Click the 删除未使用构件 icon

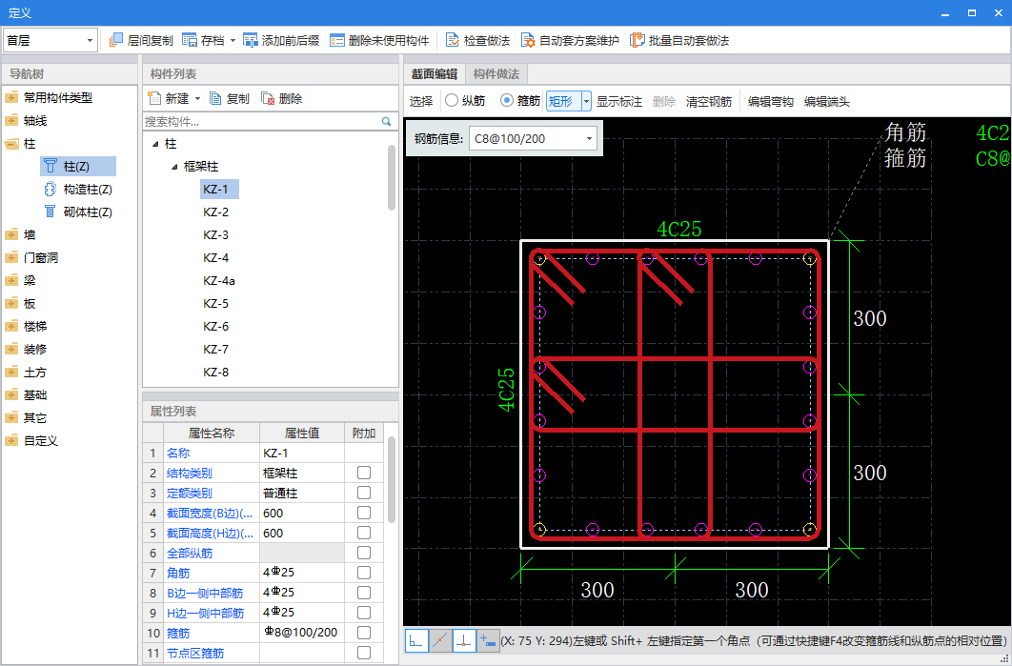pos(337,40)
